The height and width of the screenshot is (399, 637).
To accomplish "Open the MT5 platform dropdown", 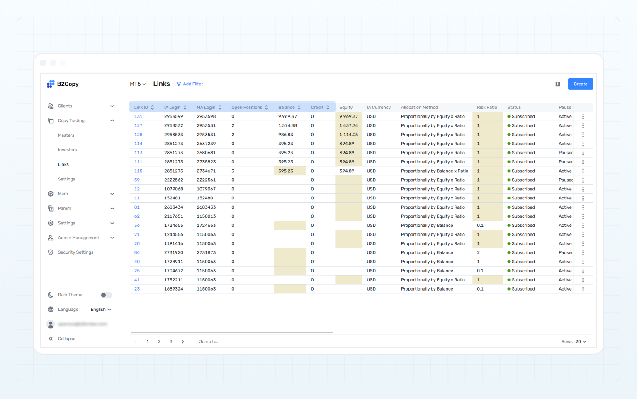I will pos(138,84).
